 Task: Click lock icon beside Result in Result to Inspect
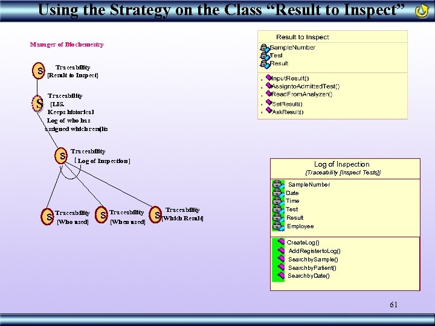[265, 64]
